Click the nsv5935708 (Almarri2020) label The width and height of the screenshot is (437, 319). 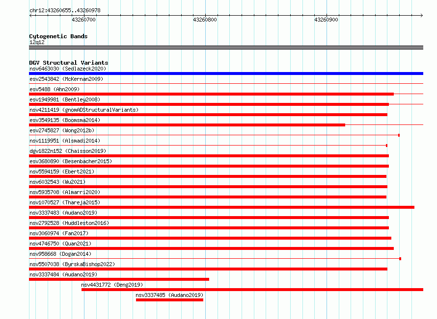(x=65, y=192)
